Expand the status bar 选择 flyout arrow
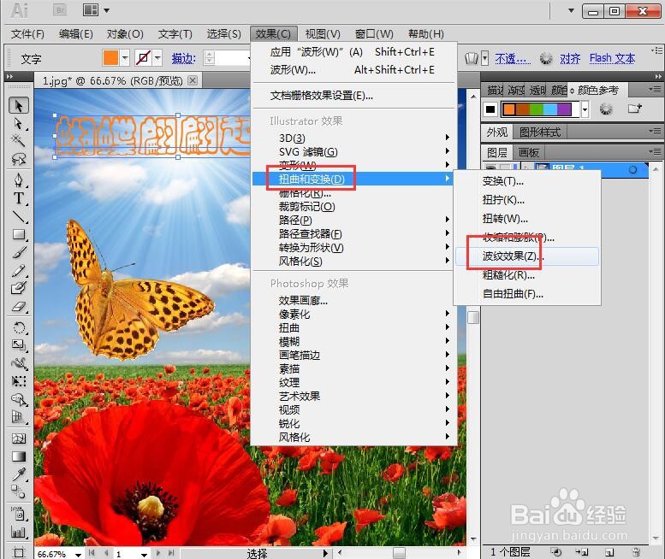Image resolution: width=665 pixels, height=559 pixels. coord(325,553)
